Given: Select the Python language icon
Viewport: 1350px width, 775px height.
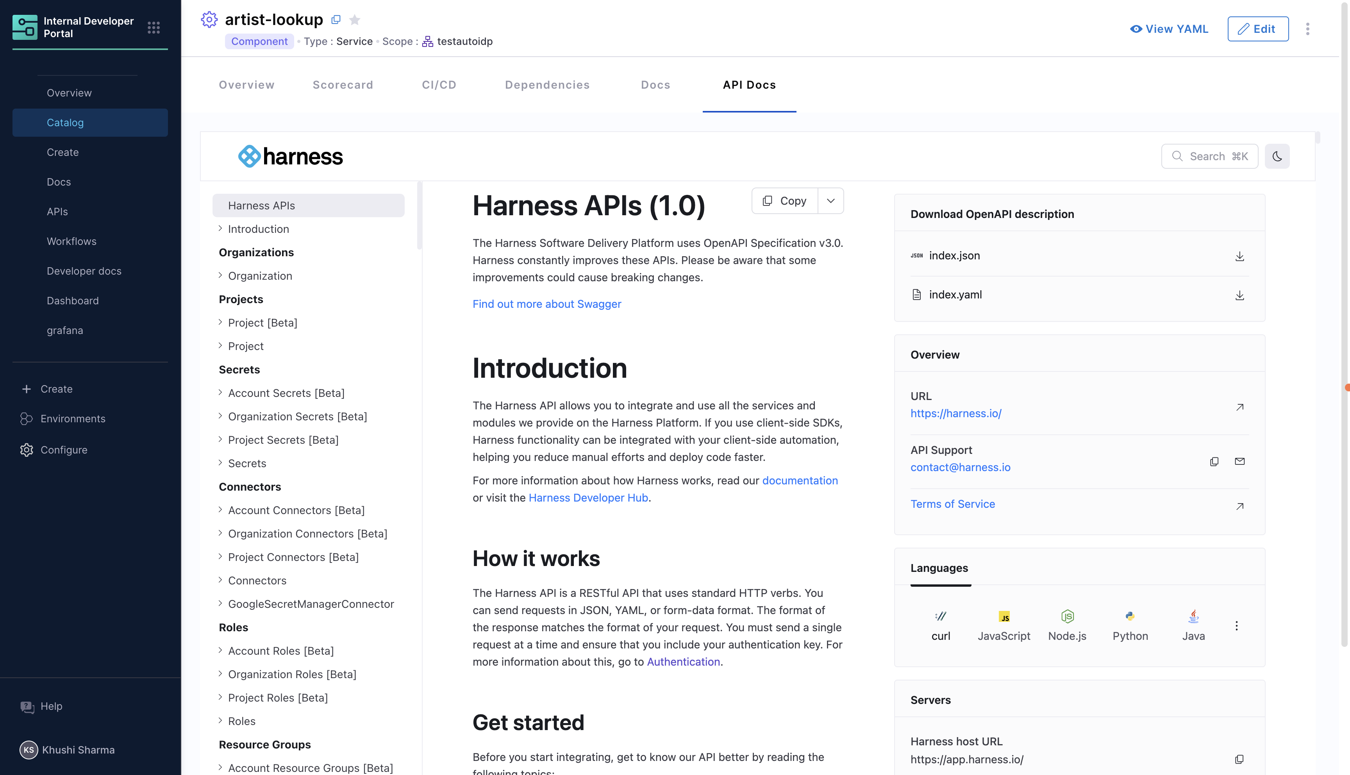Looking at the screenshot, I should coord(1130,625).
